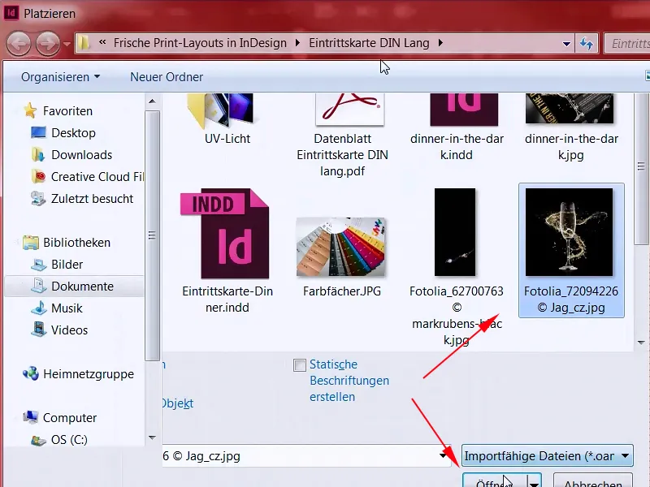This screenshot has width=650, height=487.
Task: Select the dinner-in-the-dark.indd file
Action: (x=457, y=127)
